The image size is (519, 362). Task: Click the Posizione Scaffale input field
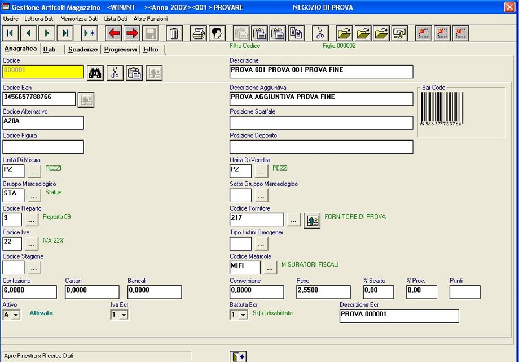pos(321,123)
